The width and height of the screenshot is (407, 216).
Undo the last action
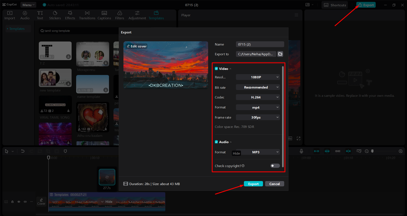click(23, 151)
